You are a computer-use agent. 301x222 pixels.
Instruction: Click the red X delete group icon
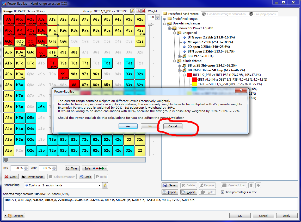pyautogui.click(x=143, y=11)
